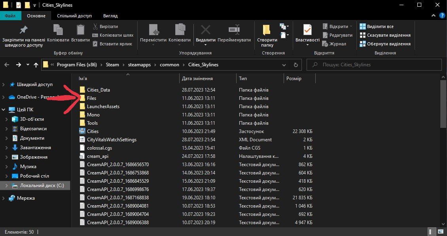Viewport: 447px width, 236px height.
Task: Refresh the current folder view
Action: (295, 65)
